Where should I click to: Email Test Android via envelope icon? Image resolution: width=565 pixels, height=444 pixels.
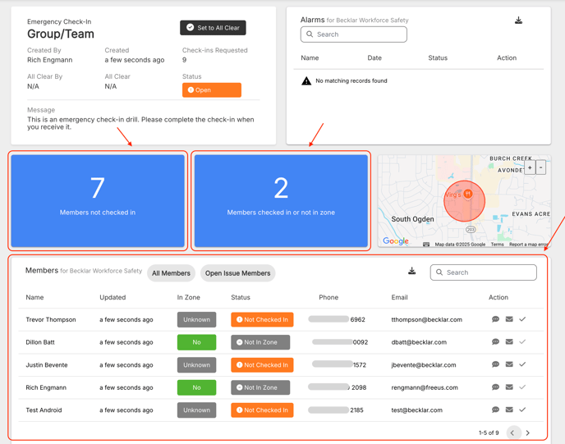click(509, 410)
